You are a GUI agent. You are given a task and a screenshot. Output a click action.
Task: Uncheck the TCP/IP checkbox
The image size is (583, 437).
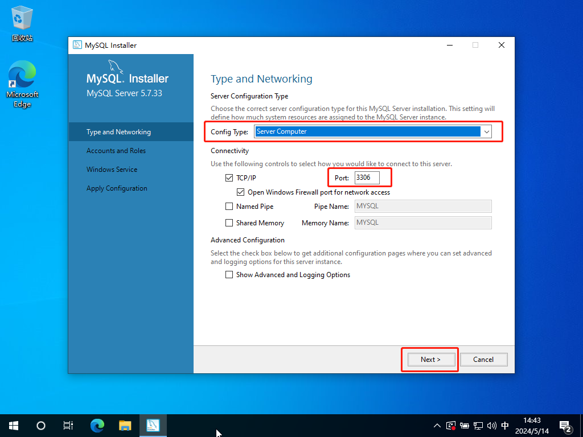229,178
